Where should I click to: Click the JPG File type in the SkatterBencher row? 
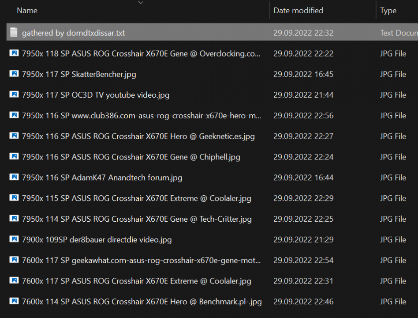393,74
